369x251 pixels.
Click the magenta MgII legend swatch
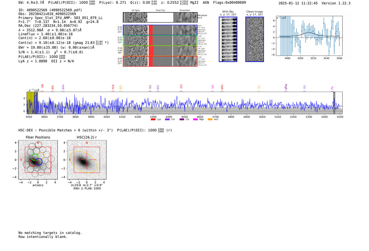click(196, 120)
